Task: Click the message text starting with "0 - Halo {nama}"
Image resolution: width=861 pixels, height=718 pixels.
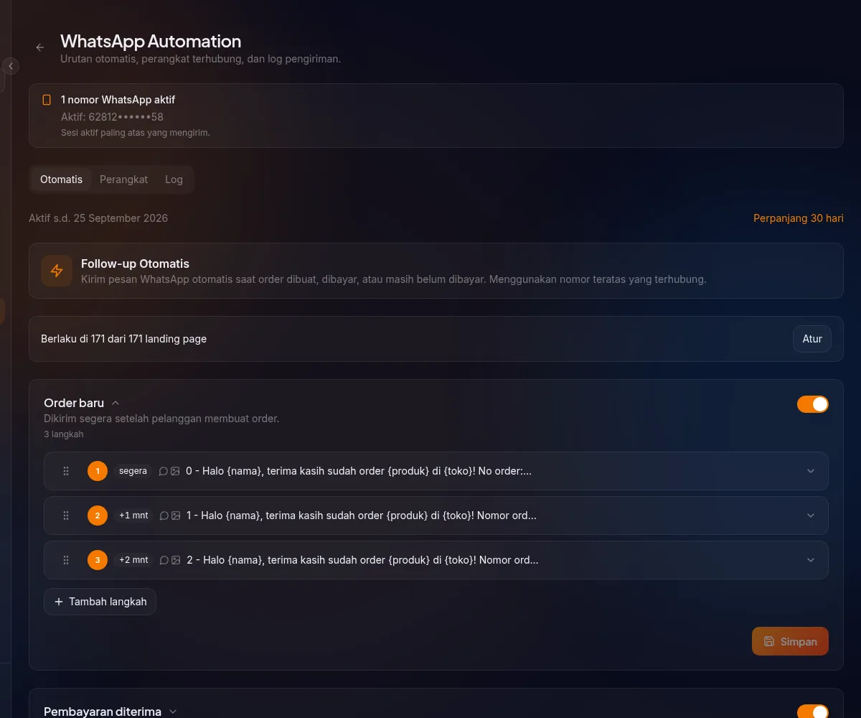Action: pyautogui.click(x=359, y=471)
